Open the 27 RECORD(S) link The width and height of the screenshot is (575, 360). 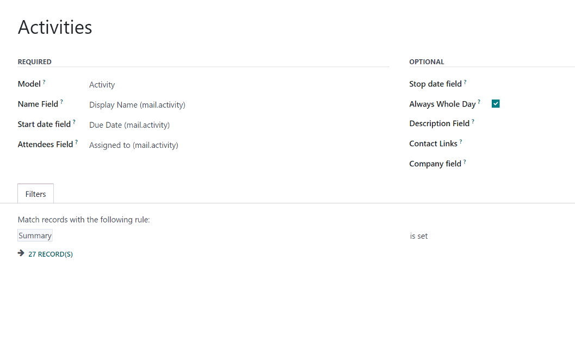(x=51, y=254)
